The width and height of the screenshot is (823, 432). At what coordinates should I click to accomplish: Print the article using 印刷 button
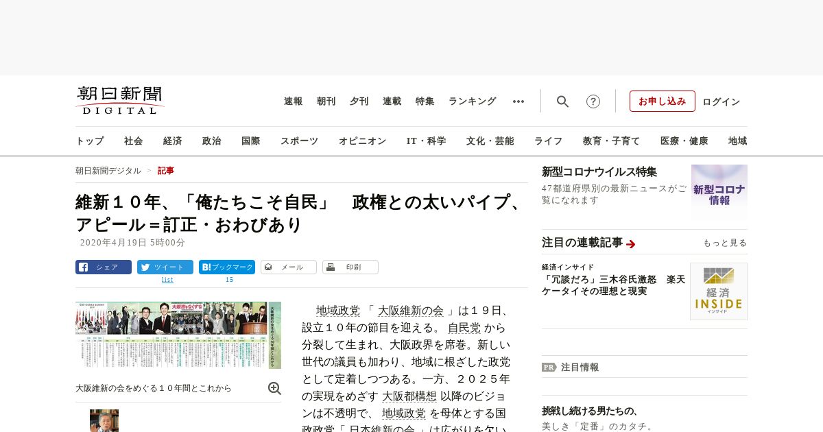click(x=350, y=267)
